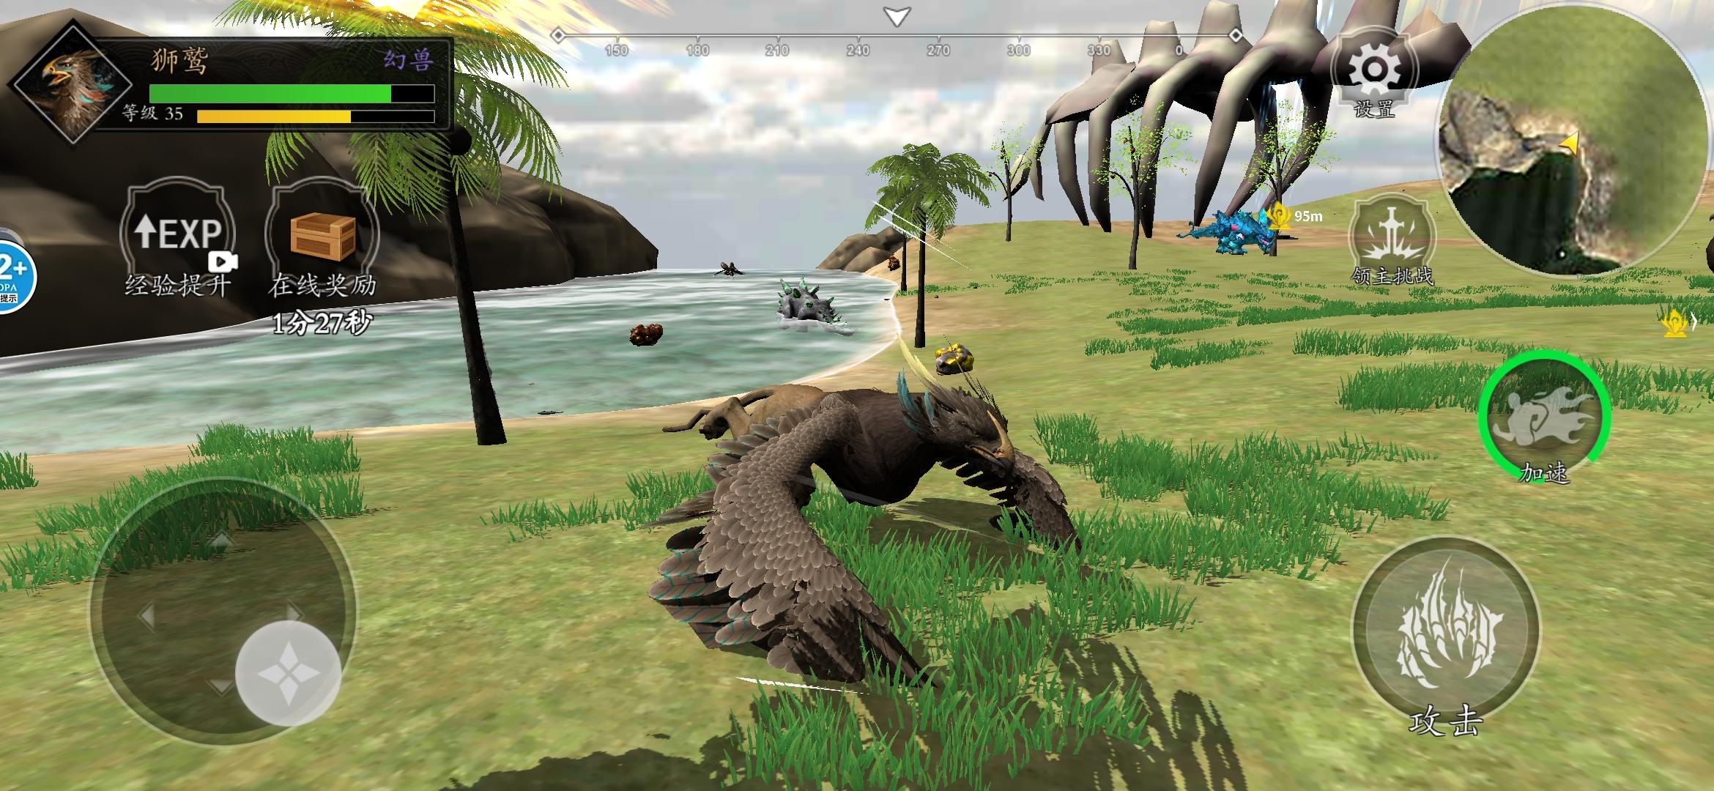Tap the yellow experience bar
1714x791 pixels.
click(316, 116)
